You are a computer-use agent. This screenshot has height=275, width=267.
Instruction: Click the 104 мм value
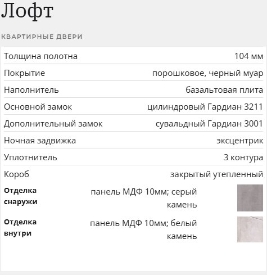point(249,56)
